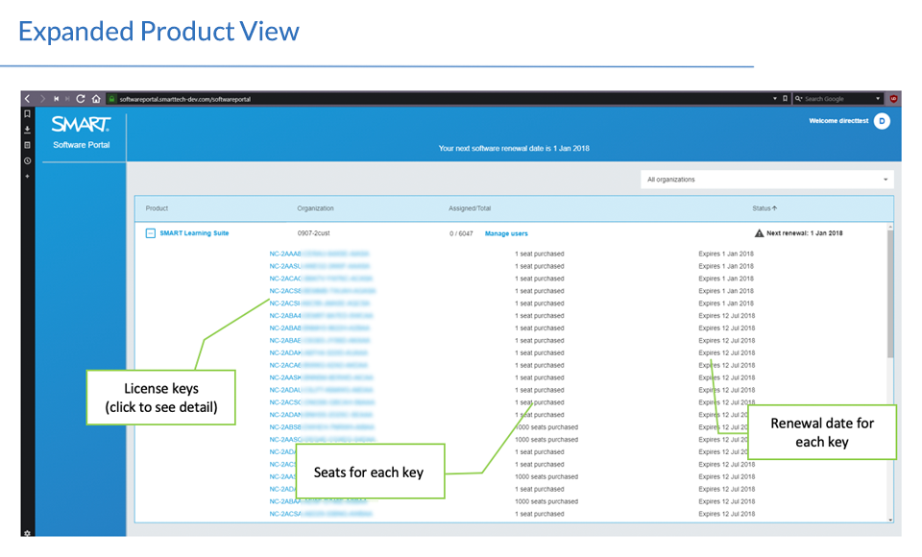The image size is (922, 557).
Task: Click seat purchased text for key NC-2ADAK
Action: point(539,352)
